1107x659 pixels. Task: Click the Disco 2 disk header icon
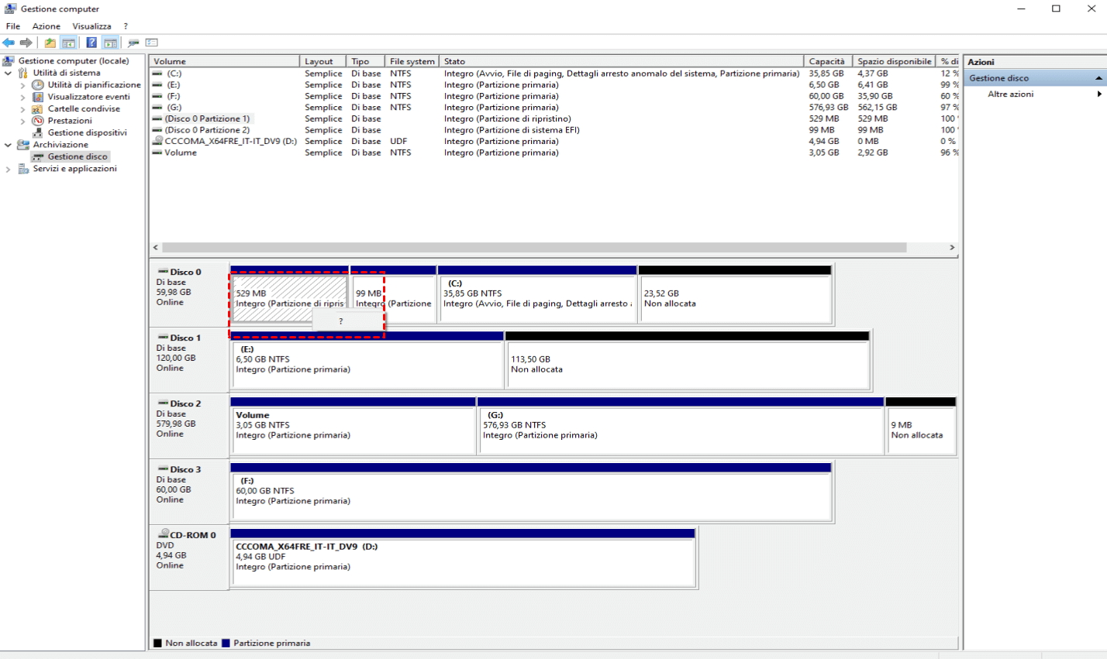pyautogui.click(x=163, y=403)
